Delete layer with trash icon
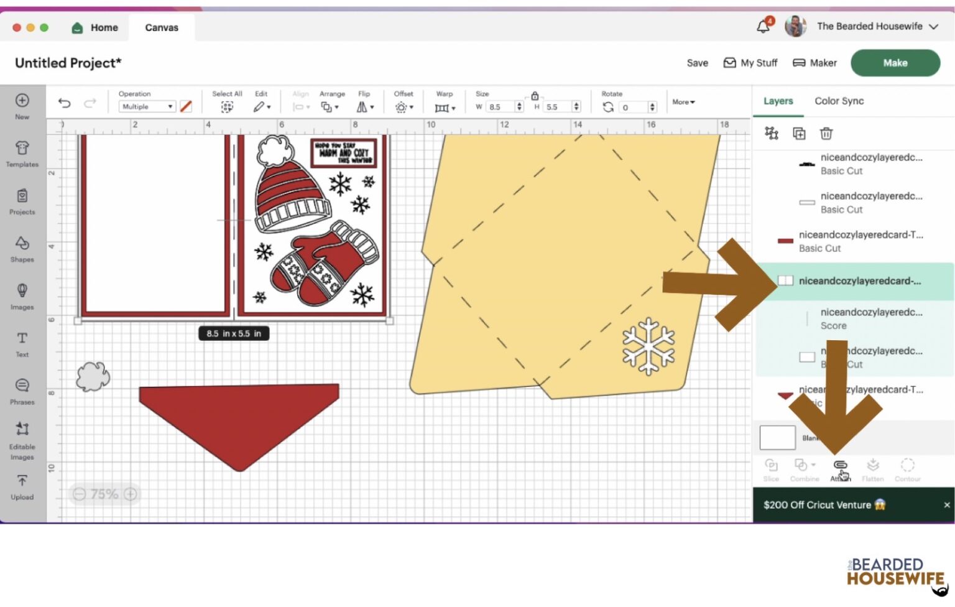 click(826, 134)
